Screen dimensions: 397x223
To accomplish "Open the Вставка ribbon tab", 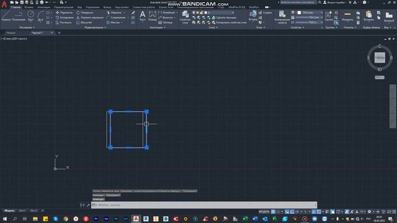I will point(29,7).
